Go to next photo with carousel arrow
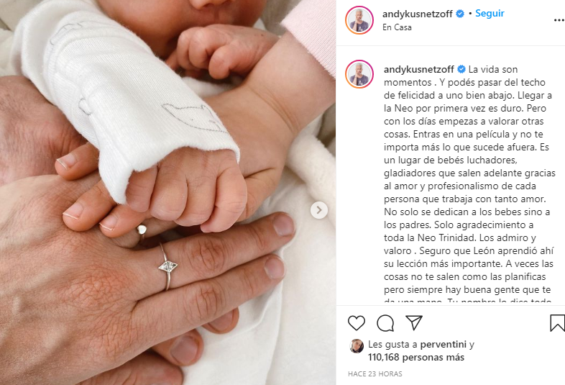The width and height of the screenshot is (565, 385). [319, 210]
